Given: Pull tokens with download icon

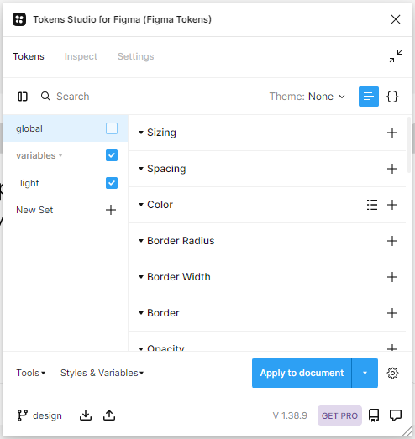Looking at the screenshot, I should 86,415.
